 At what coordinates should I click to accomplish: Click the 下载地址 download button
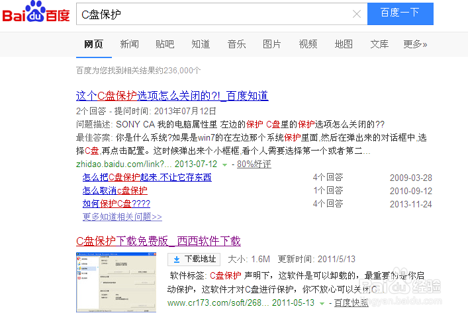[194, 260]
